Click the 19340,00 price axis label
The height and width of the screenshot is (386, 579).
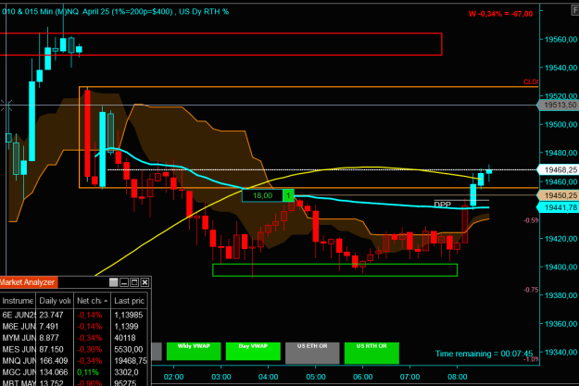560,352
